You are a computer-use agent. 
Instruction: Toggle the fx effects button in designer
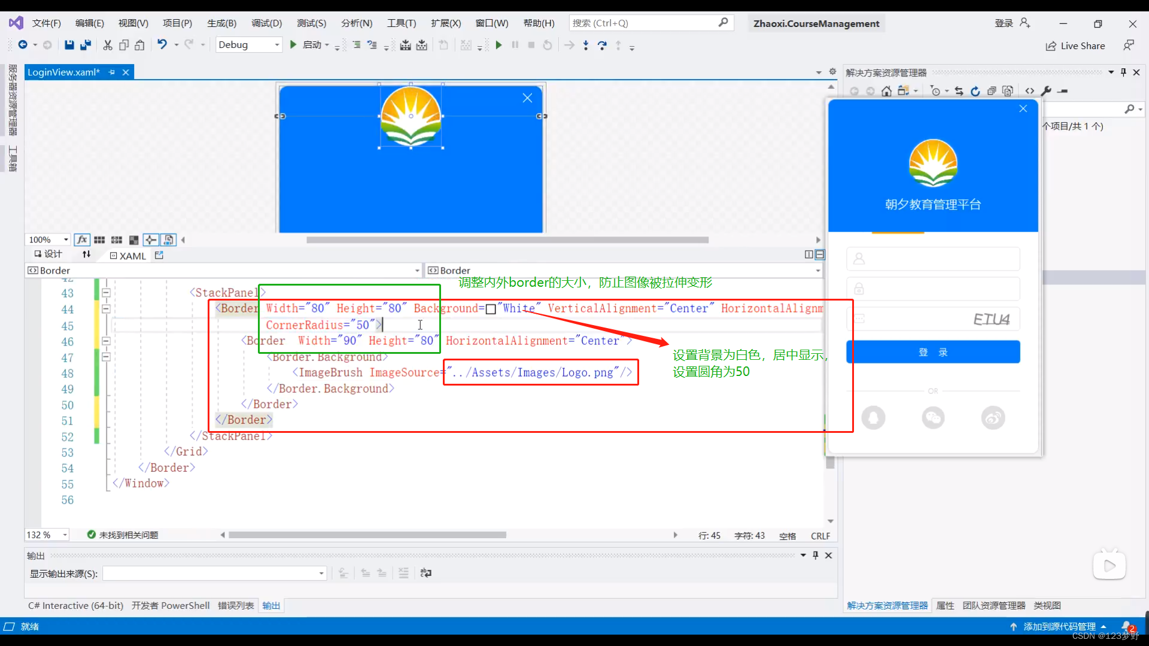click(82, 239)
